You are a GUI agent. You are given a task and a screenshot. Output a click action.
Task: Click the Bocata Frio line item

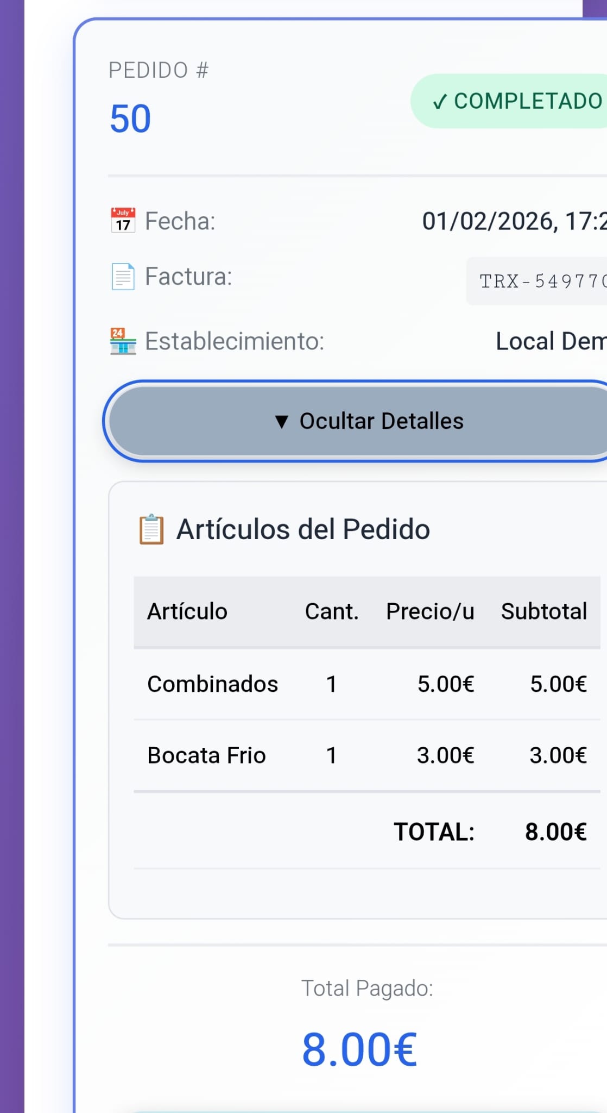(206, 755)
